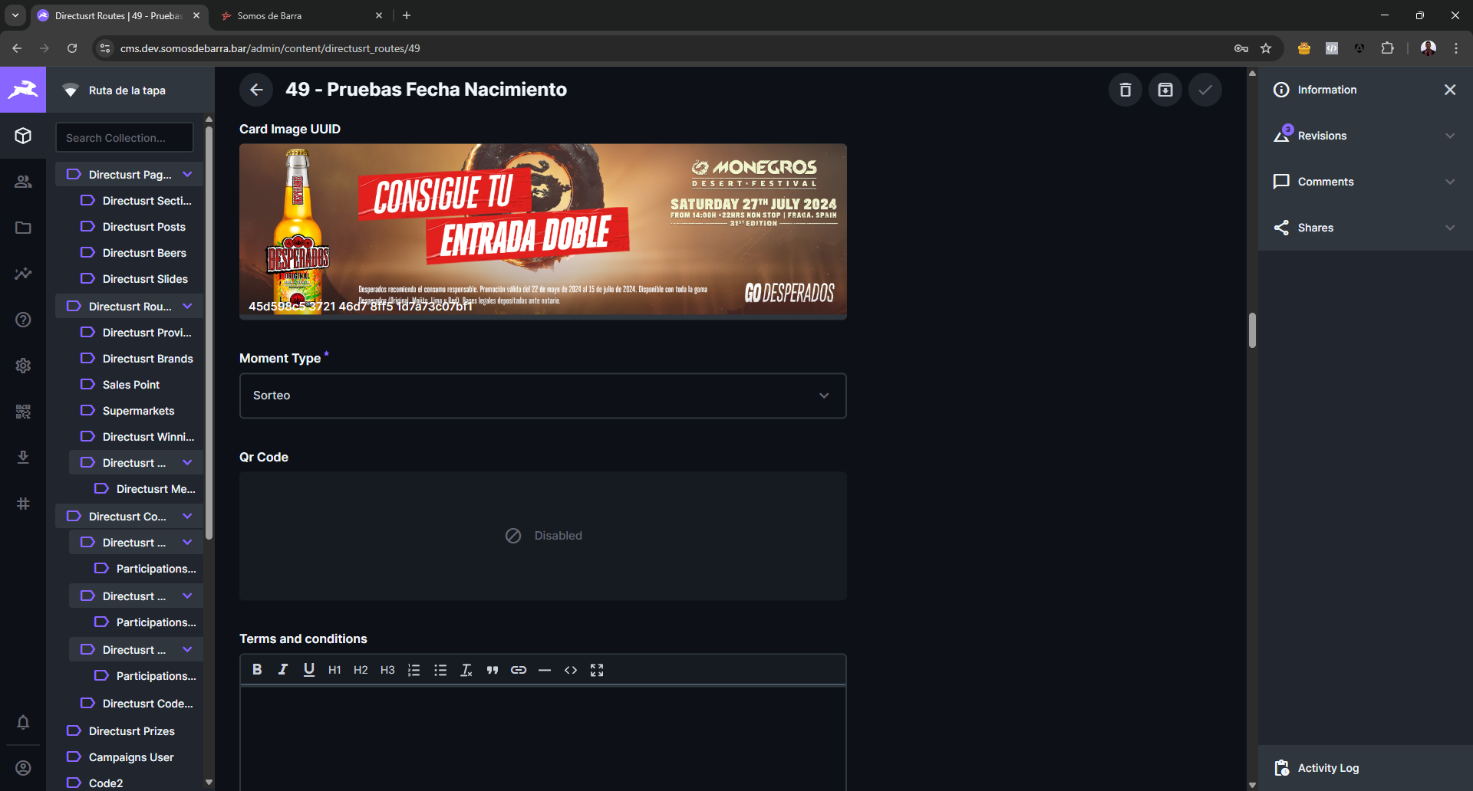Click the Card Image thumbnail
The height and width of the screenshot is (791, 1473).
pos(543,231)
